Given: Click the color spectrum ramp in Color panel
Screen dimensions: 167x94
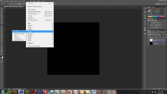Looking at the screenshot, I should click(x=156, y=17).
